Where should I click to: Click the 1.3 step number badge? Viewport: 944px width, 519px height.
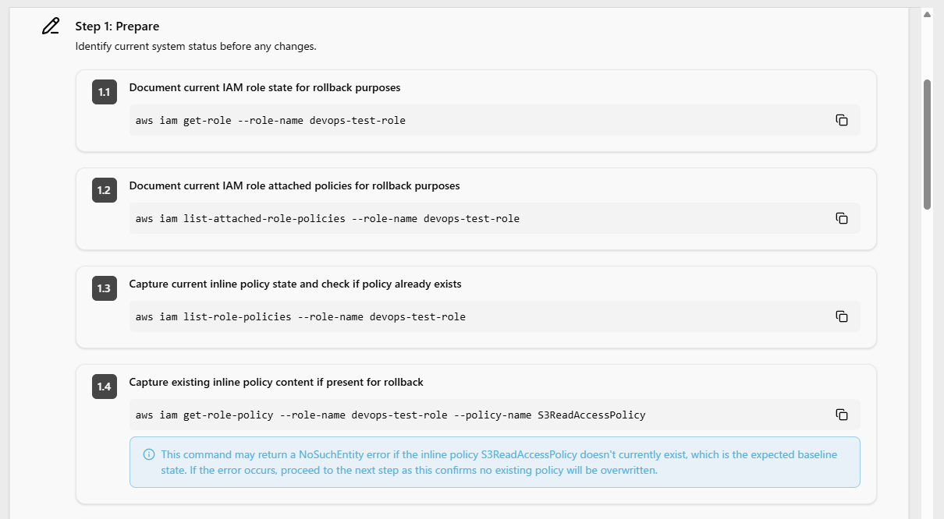[x=104, y=288]
